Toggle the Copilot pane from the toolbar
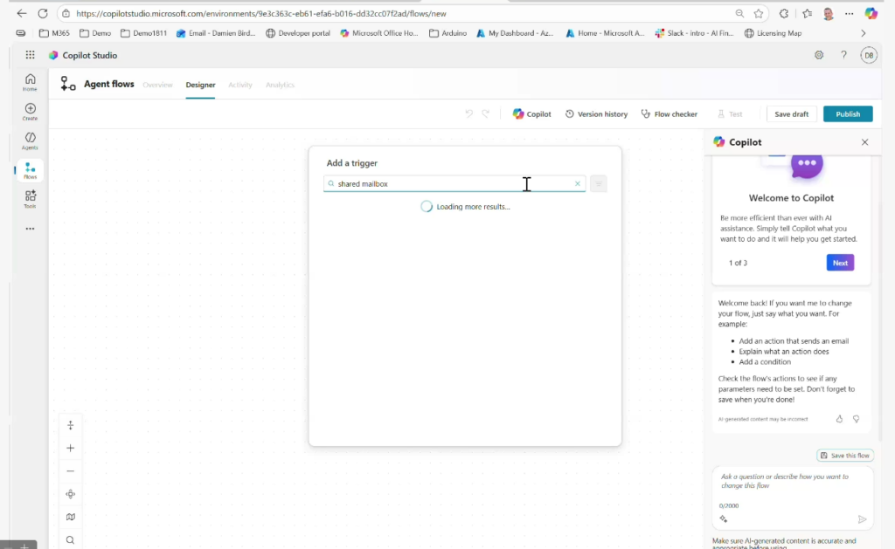Viewport: 895px width, 549px height. coord(531,114)
